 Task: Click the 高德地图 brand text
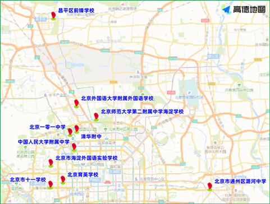click(x=249, y=10)
